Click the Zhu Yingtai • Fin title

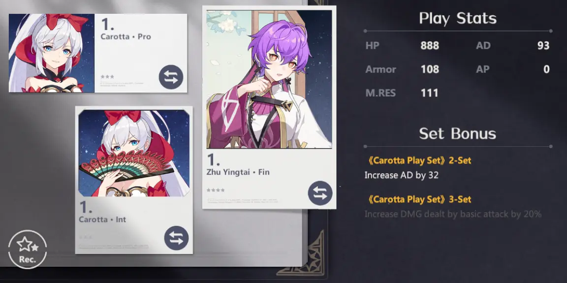point(238,172)
